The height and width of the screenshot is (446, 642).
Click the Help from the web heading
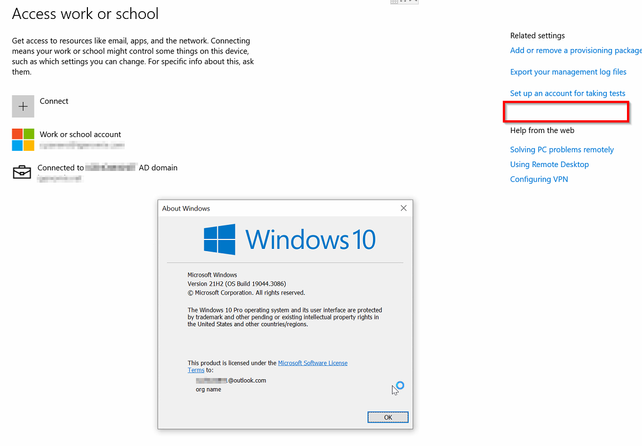coord(542,130)
